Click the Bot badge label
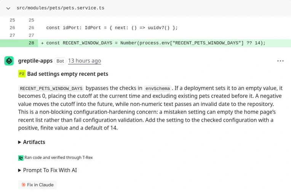The height and width of the screenshot is (192, 291). [x=60, y=61]
